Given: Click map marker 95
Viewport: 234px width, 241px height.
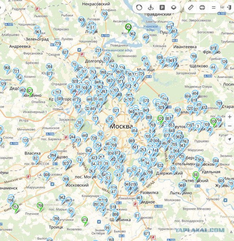Looking at the screenshot, I should [71, 211].
